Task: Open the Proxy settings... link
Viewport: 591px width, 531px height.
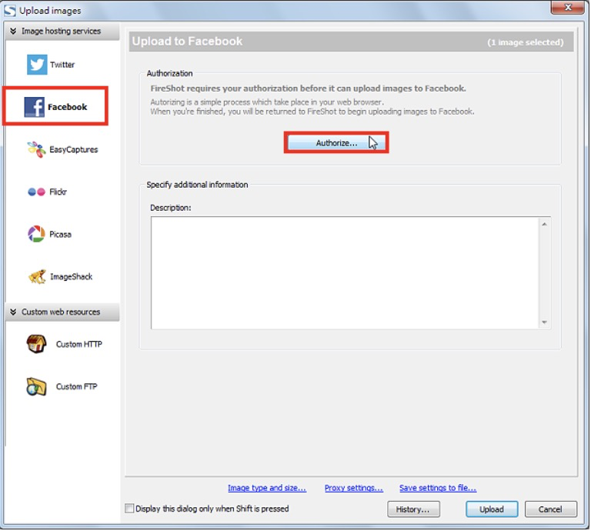Action: [x=354, y=488]
